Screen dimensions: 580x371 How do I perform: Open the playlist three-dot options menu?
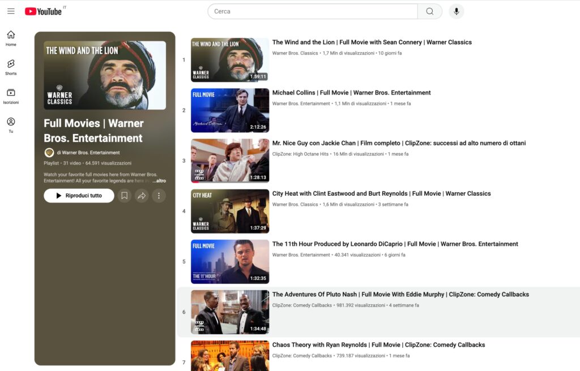click(x=159, y=195)
